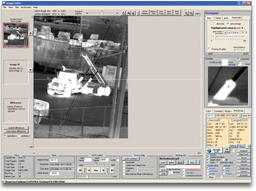This screenshot has width=256, height=191.
Task: Click the rotation degrees slider
Action: point(102,13)
